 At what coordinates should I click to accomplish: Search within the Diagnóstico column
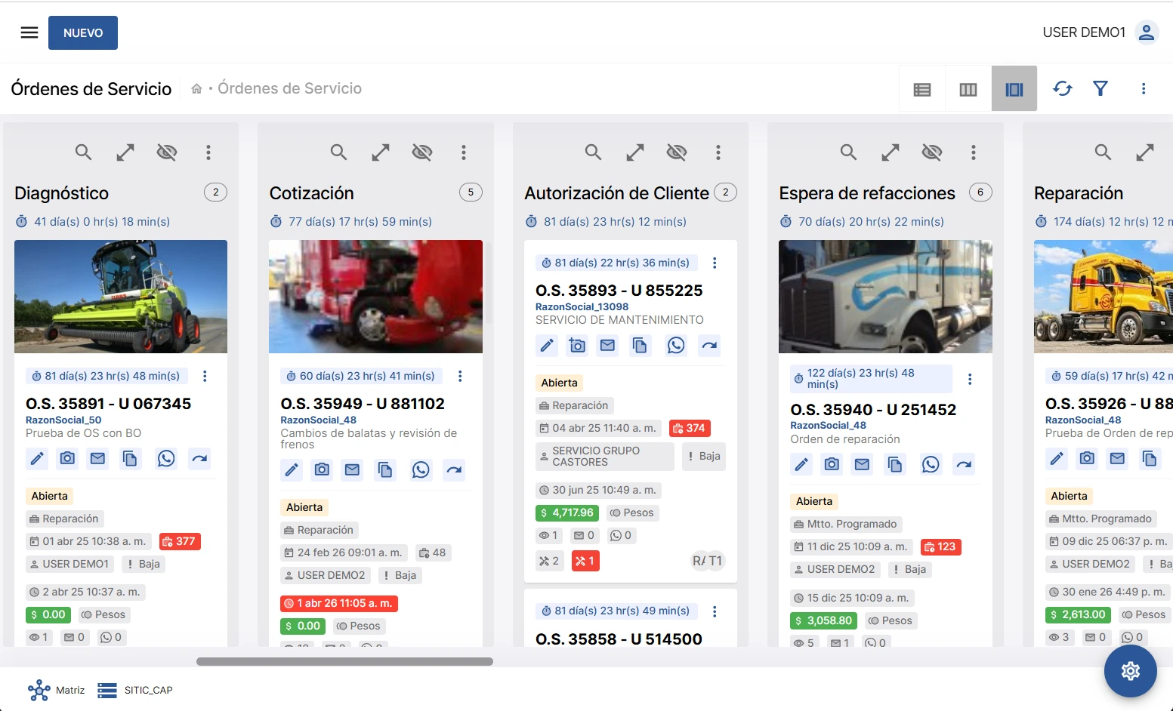[83, 152]
